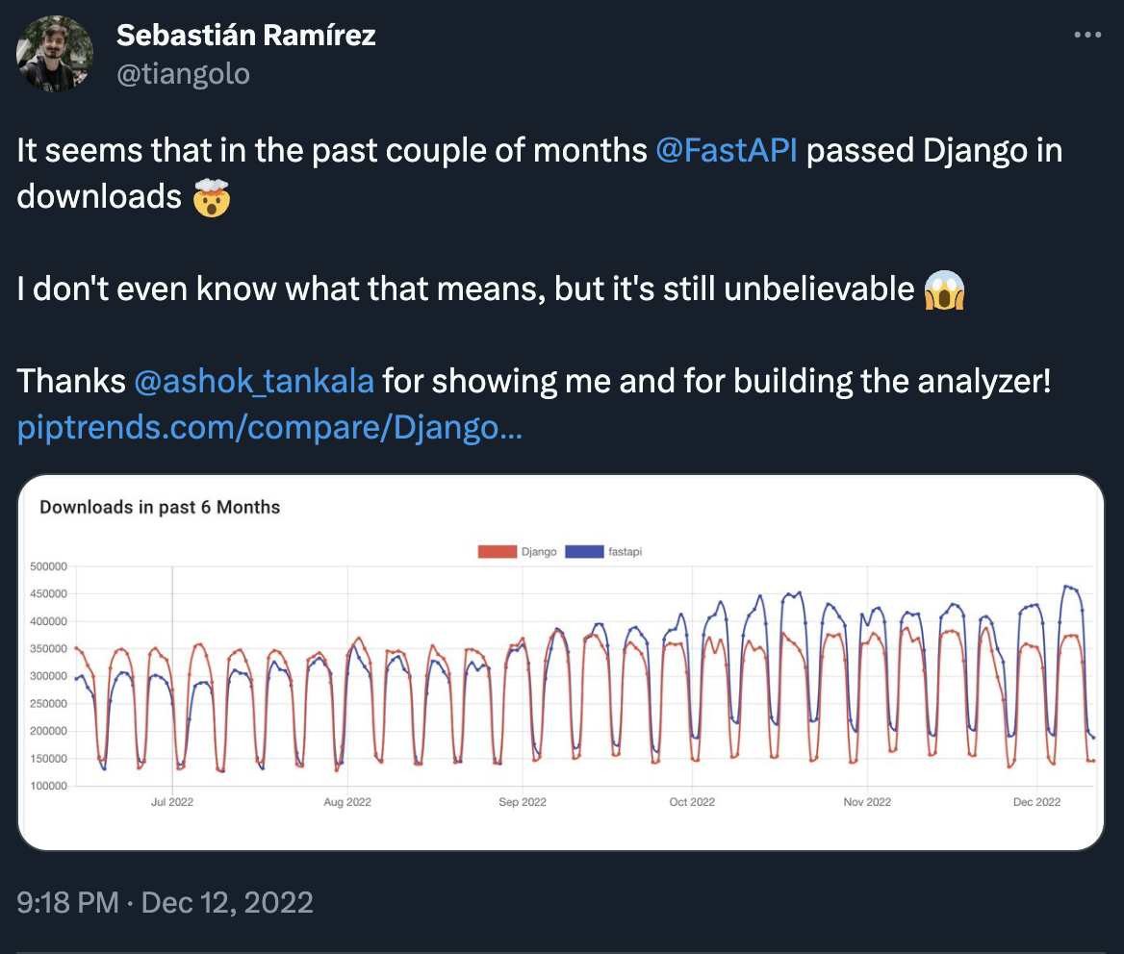Viewport: 1124px width, 954px height.
Task: Click the screaming face emoji
Action: point(943,289)
